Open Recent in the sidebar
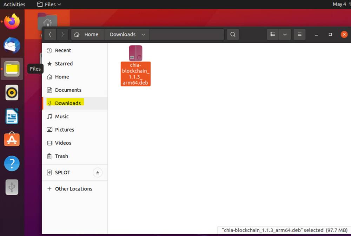The width and height of the screenshot is (351, 236). pos(63,50)
